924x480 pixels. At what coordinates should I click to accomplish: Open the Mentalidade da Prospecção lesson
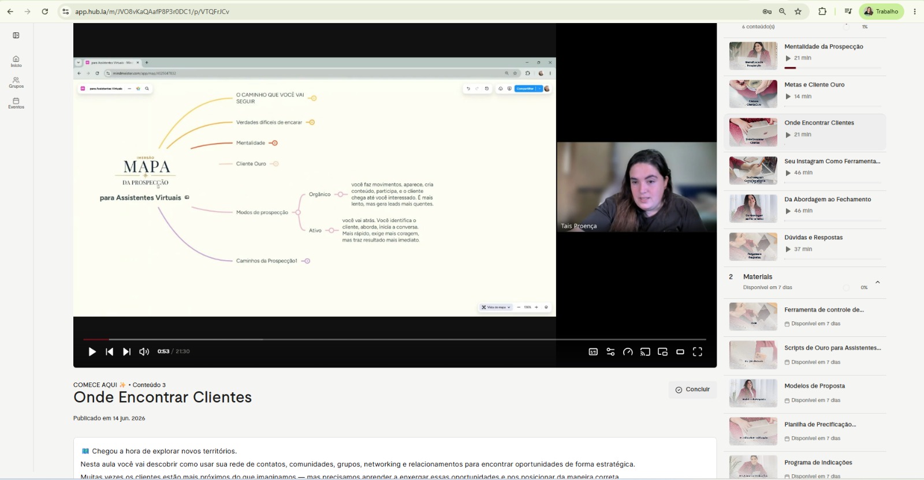point(824,47)
